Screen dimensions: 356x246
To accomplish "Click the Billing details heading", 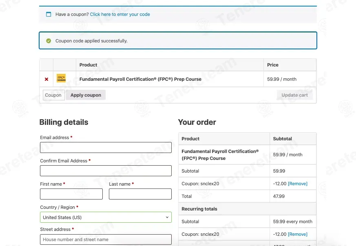I will [x=64, y=122].
